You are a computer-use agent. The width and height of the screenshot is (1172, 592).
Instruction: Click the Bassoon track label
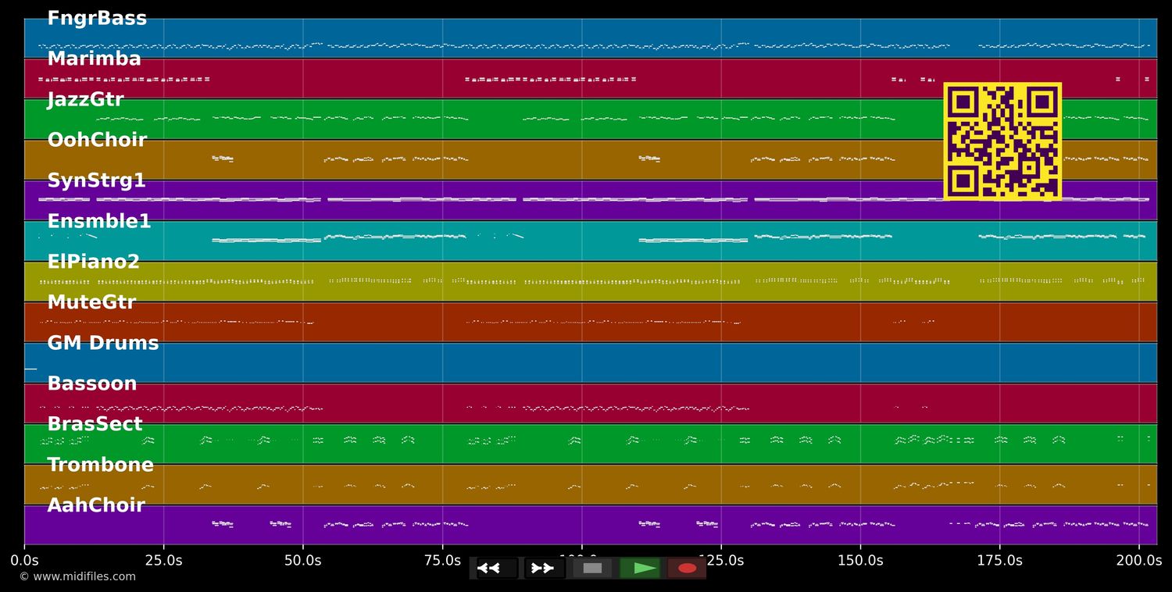(x=91, y=384)
